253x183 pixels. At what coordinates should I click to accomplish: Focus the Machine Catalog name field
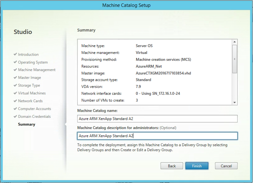click(x=157, y=119)
